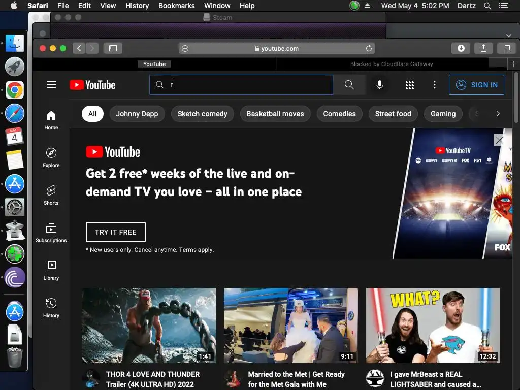Image resolution: width=520 pixels, height=390 pixels.
Task: Click the magnifier search button
Action: coord(349,85)
